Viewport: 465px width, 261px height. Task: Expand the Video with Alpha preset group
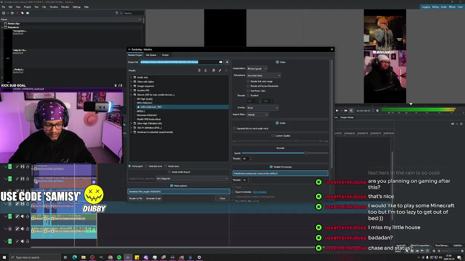[131, 82]
